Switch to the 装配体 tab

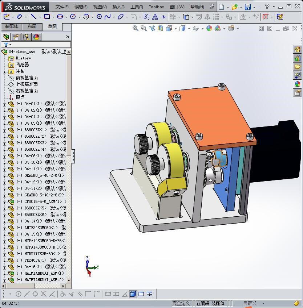[12, 26]
